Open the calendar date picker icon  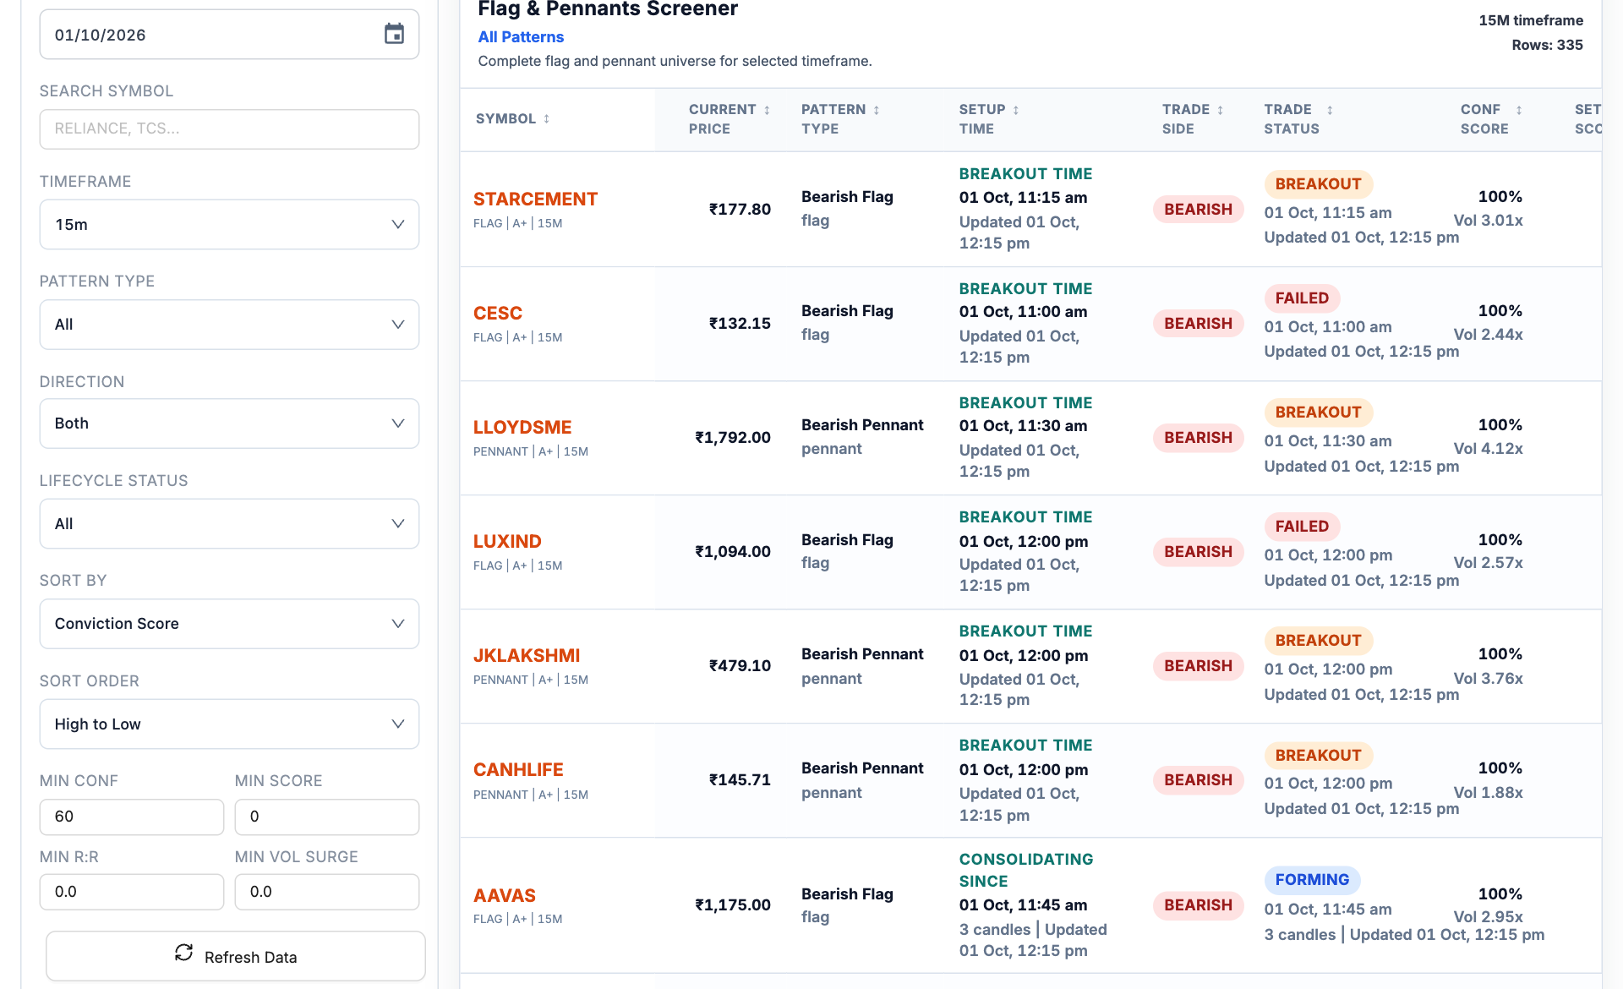(394, 34)
